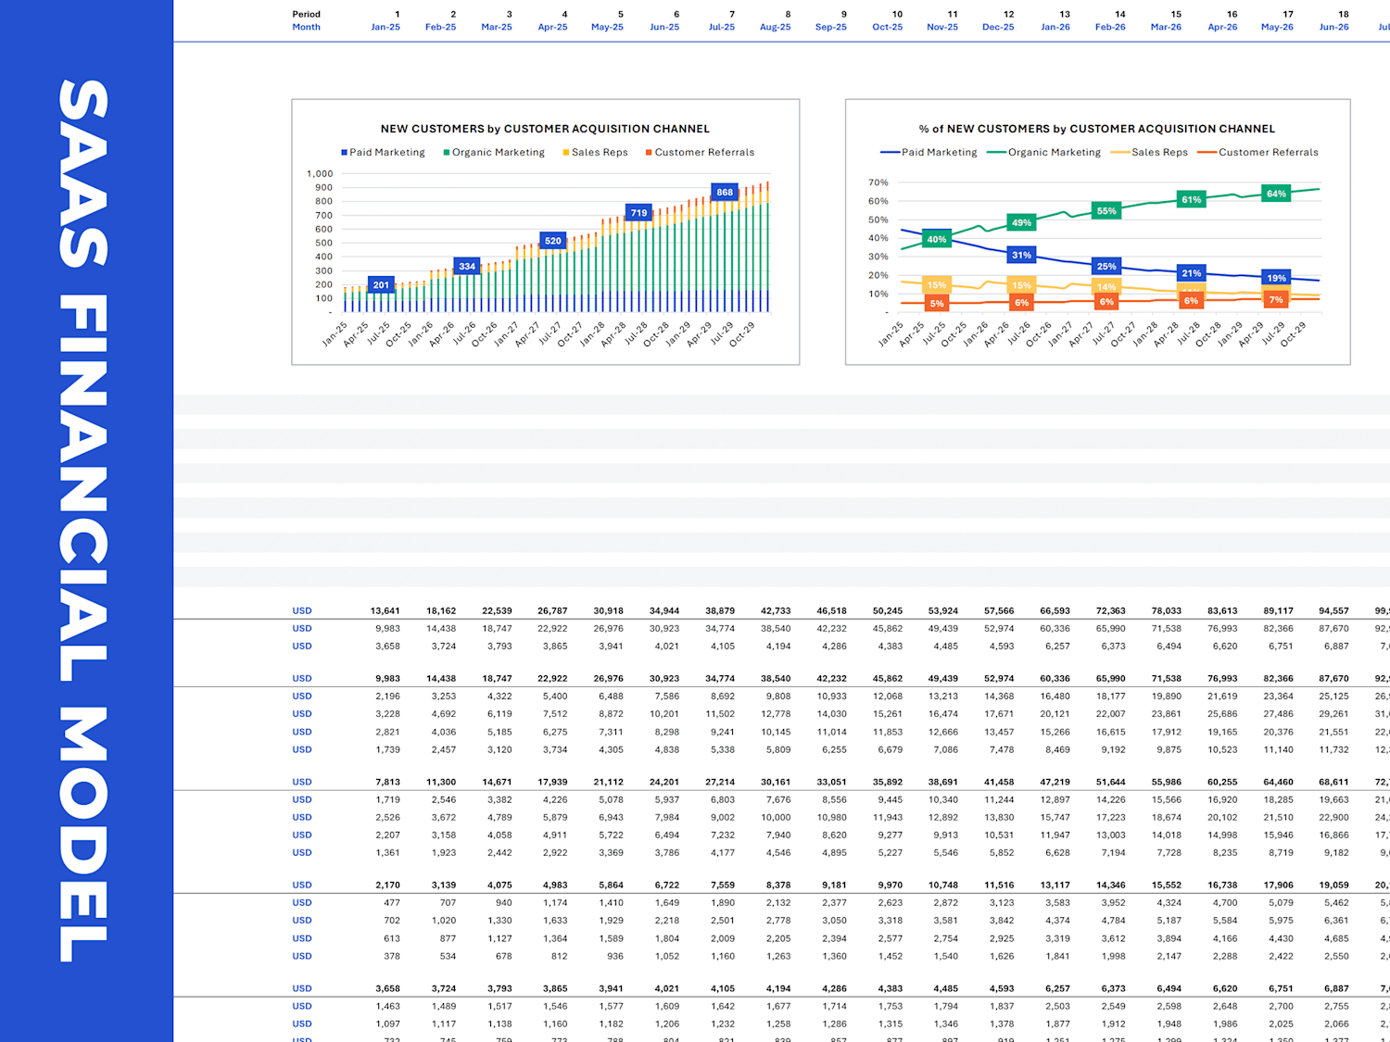The image size is (1390, 1042).
Task: Select the cell showing 68,611
Action: coord(1333,783)
